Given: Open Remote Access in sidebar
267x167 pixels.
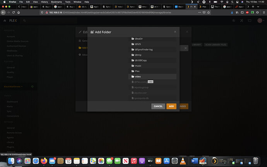Looking at the screenshot, I should click(14, 133).
